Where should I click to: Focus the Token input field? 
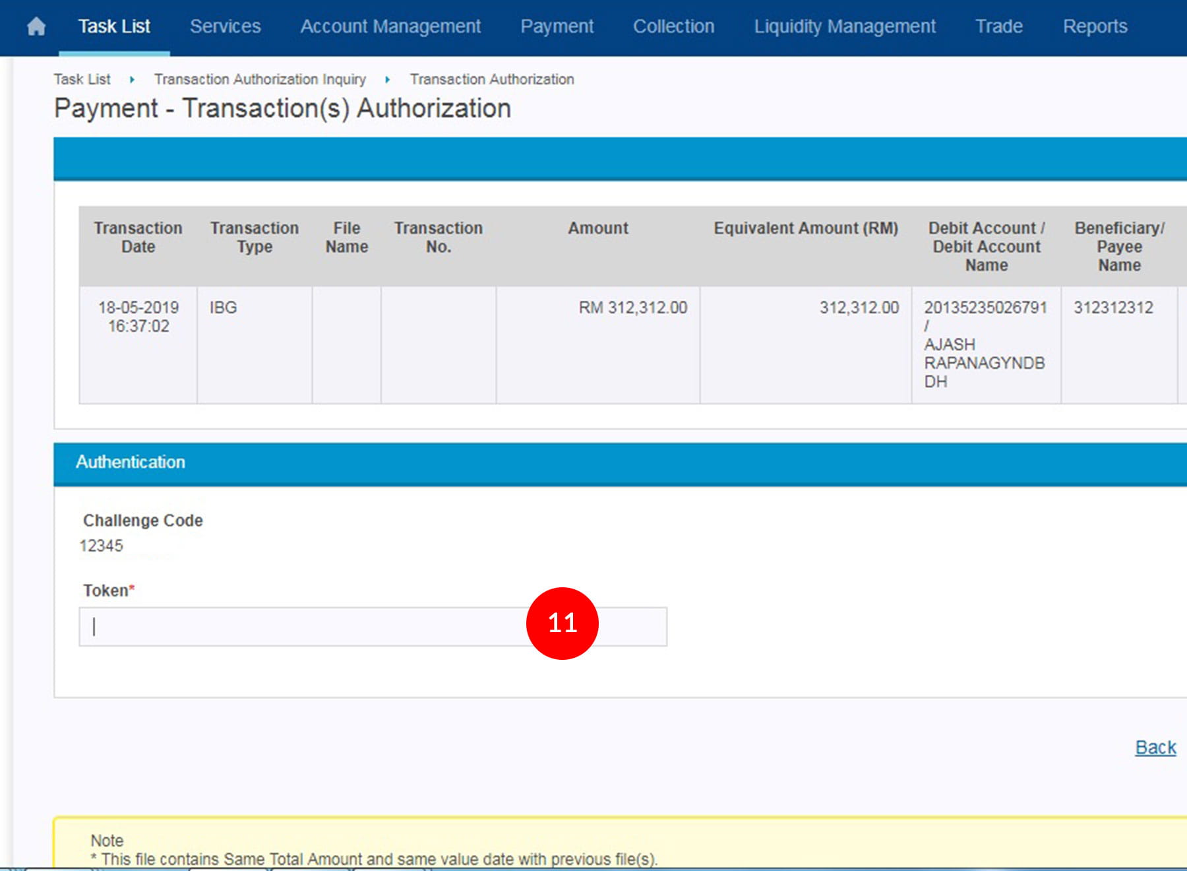click(303, 626)
